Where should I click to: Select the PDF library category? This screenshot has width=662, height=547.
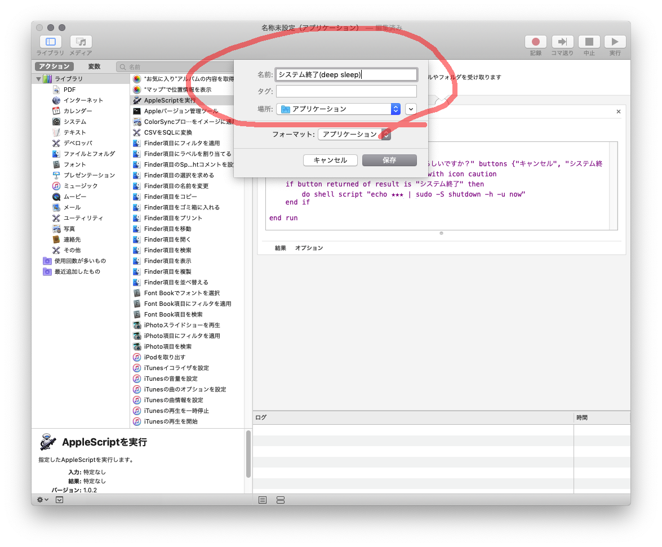(x=69, y=90)
